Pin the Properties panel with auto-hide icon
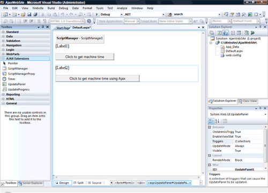Viewport: 268px width, 193px height. 260,108
